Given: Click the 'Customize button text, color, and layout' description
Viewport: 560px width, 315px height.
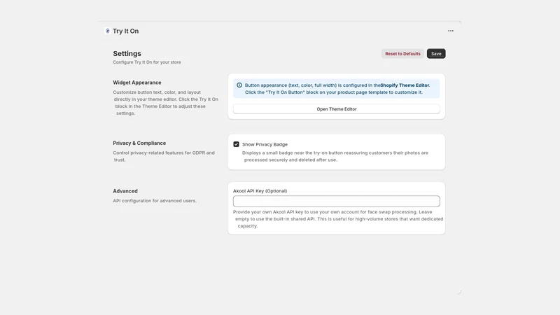Looking at the screenshot, I should click(165, 102).
